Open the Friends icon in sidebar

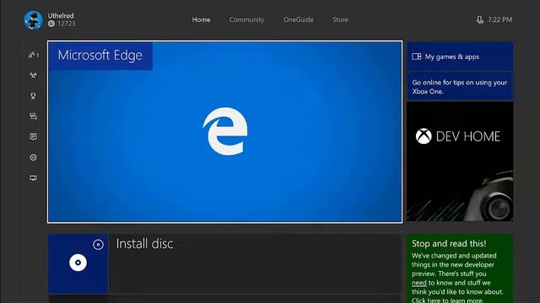33,55
